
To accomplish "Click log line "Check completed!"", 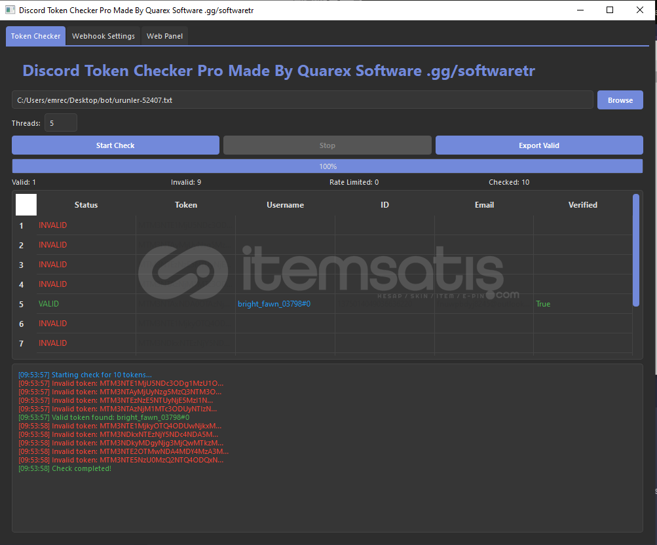I will tap(65, 469).
